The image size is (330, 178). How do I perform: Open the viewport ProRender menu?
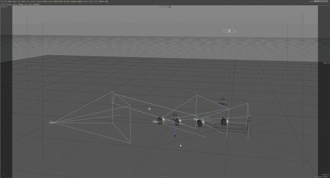tap(36, 4)
